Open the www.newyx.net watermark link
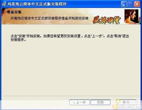The image size is (142, 110). 129,107
